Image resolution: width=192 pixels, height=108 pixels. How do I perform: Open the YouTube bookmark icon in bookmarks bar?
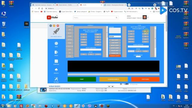pos(41,12)
